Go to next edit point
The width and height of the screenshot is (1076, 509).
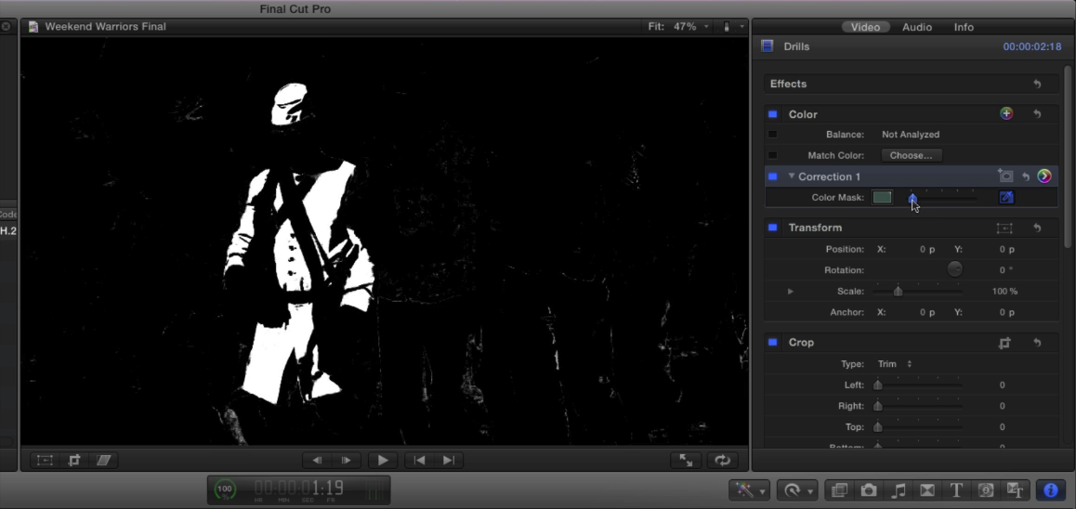pos(449,461)
